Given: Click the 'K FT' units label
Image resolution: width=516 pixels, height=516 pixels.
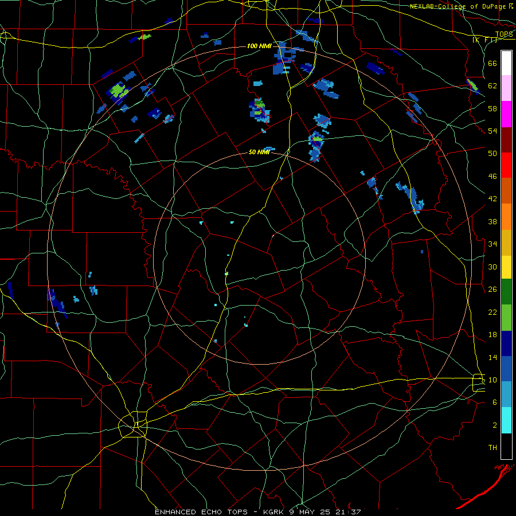Looking at the screenshot, I should pos(485,40).
